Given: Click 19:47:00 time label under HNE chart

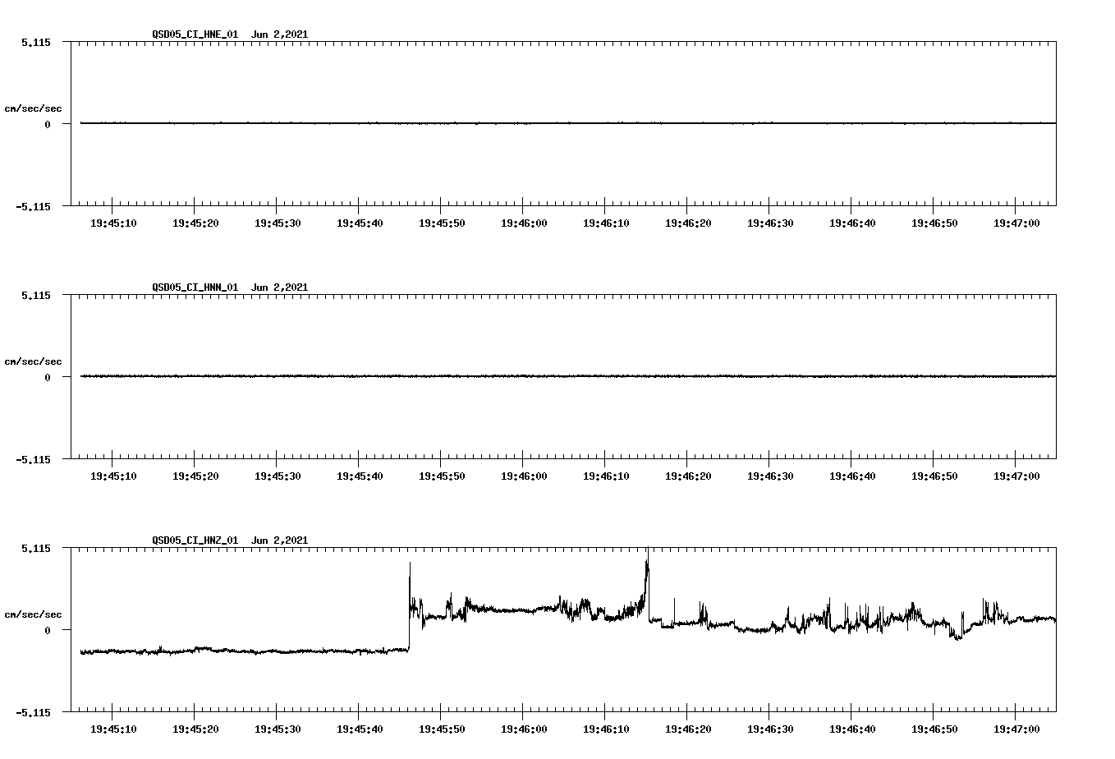Looking at the screenshot, I should (1016, 223).
